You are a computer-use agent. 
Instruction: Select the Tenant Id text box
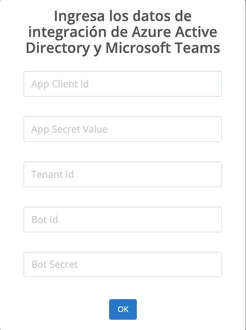[x=122, y=174]
